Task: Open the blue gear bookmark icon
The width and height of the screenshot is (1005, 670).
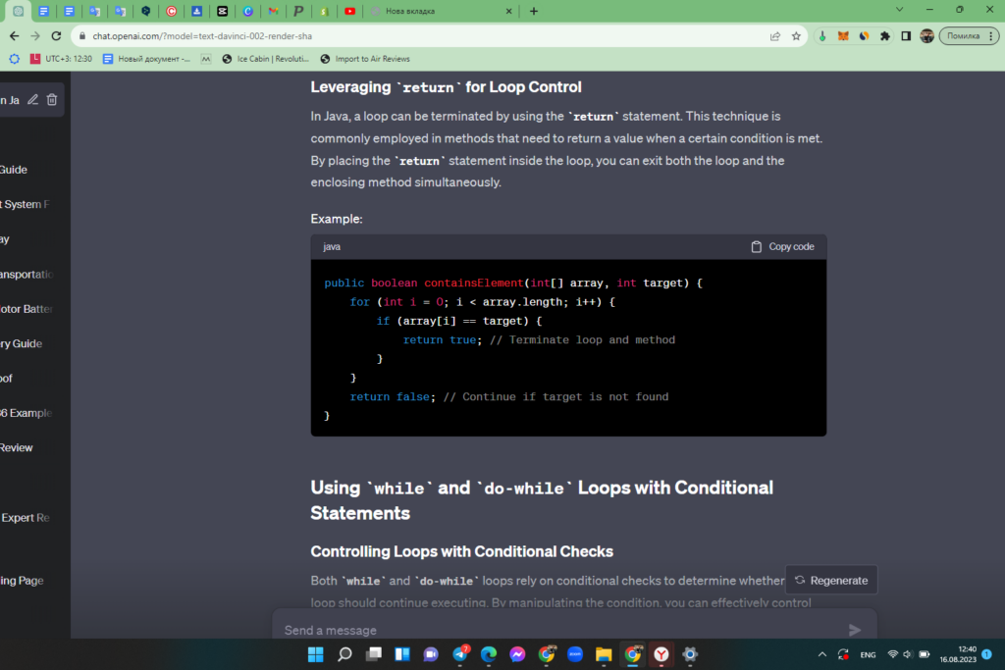Action: tap(14, 59)
